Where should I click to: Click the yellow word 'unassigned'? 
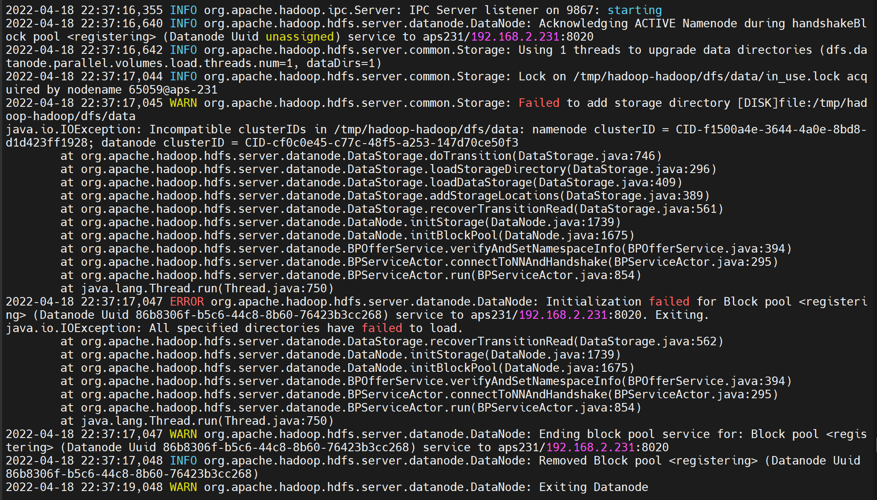click(x=300, y=37)
